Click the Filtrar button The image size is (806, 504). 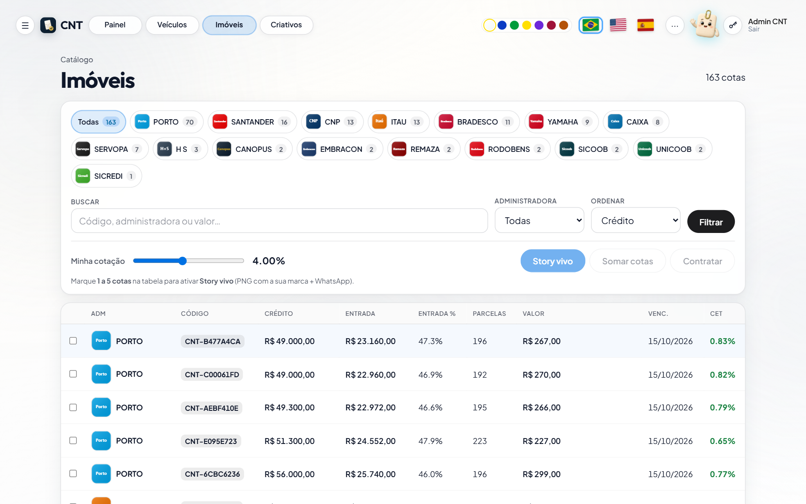(x=711, y=222)
